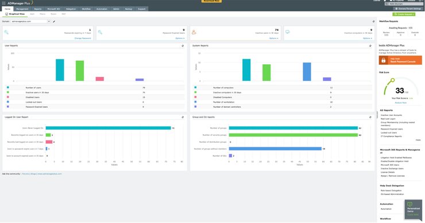Screen dimensions: 425x223
Task: Click the magnifier icon on Password Expired Users card
Action: click(x=101, y=32)
